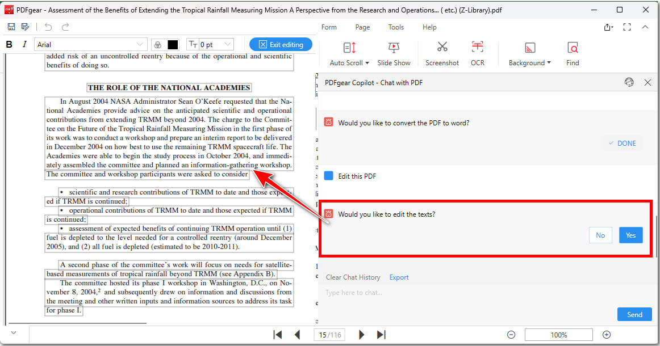The image size is (660, 346).
Task: Click Yes to edit the texts
Action: pos(630,235)
